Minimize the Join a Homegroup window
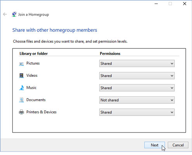This screenshot has height=155, width=192. point(156,3)
